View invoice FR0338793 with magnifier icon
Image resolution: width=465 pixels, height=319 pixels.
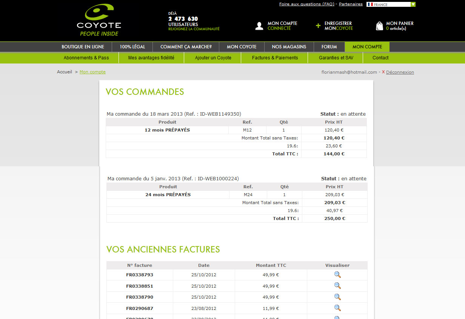[337, 275]
